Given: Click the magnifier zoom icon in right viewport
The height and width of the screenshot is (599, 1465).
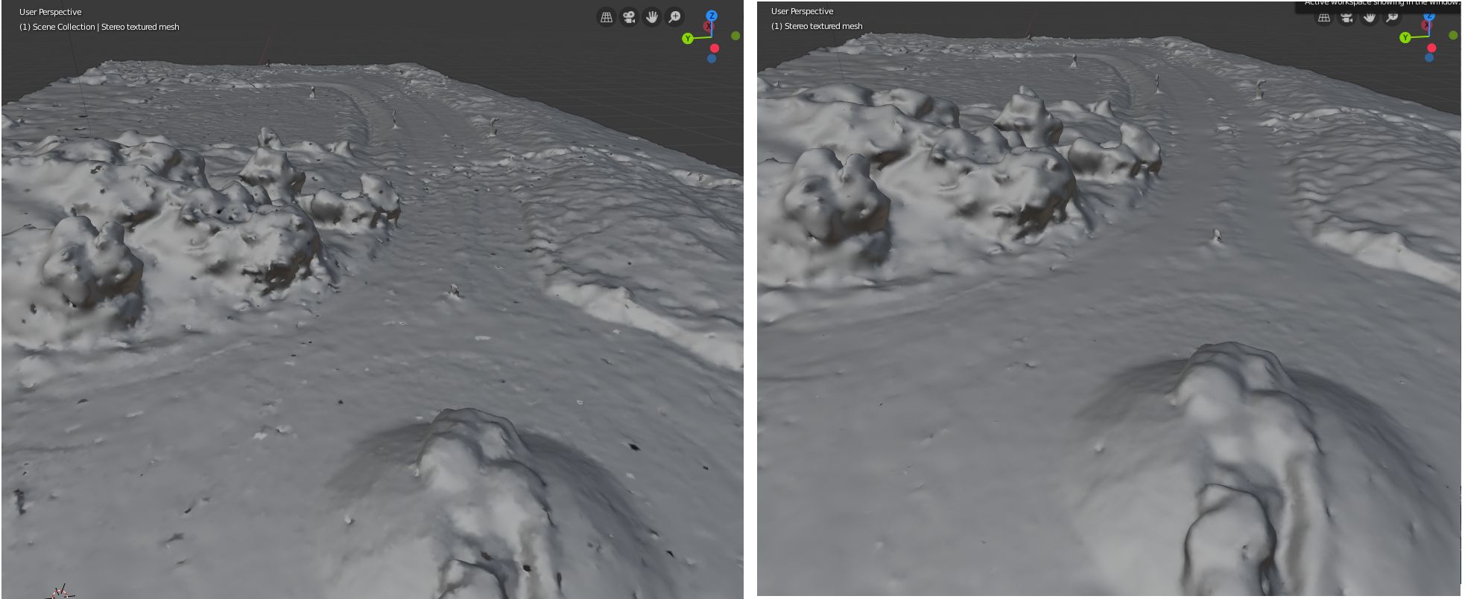Looking at the screenshot, I should point(1392,18).
